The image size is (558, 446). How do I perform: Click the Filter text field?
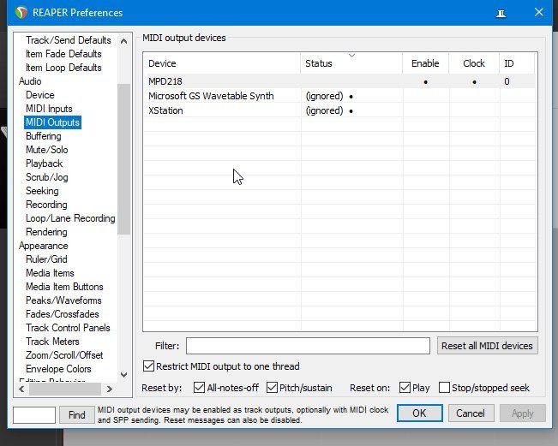(x=308, y=346)
